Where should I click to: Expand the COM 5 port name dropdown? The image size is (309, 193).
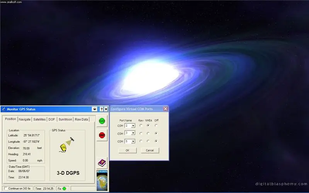pos(133,141)
